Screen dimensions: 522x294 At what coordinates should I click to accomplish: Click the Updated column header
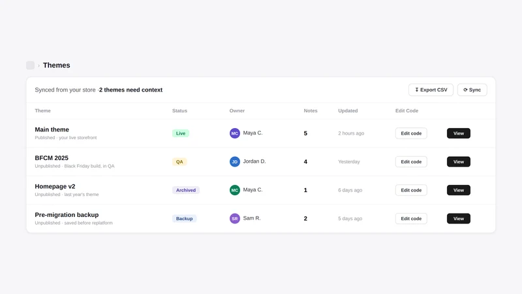(x=348, y=110)
